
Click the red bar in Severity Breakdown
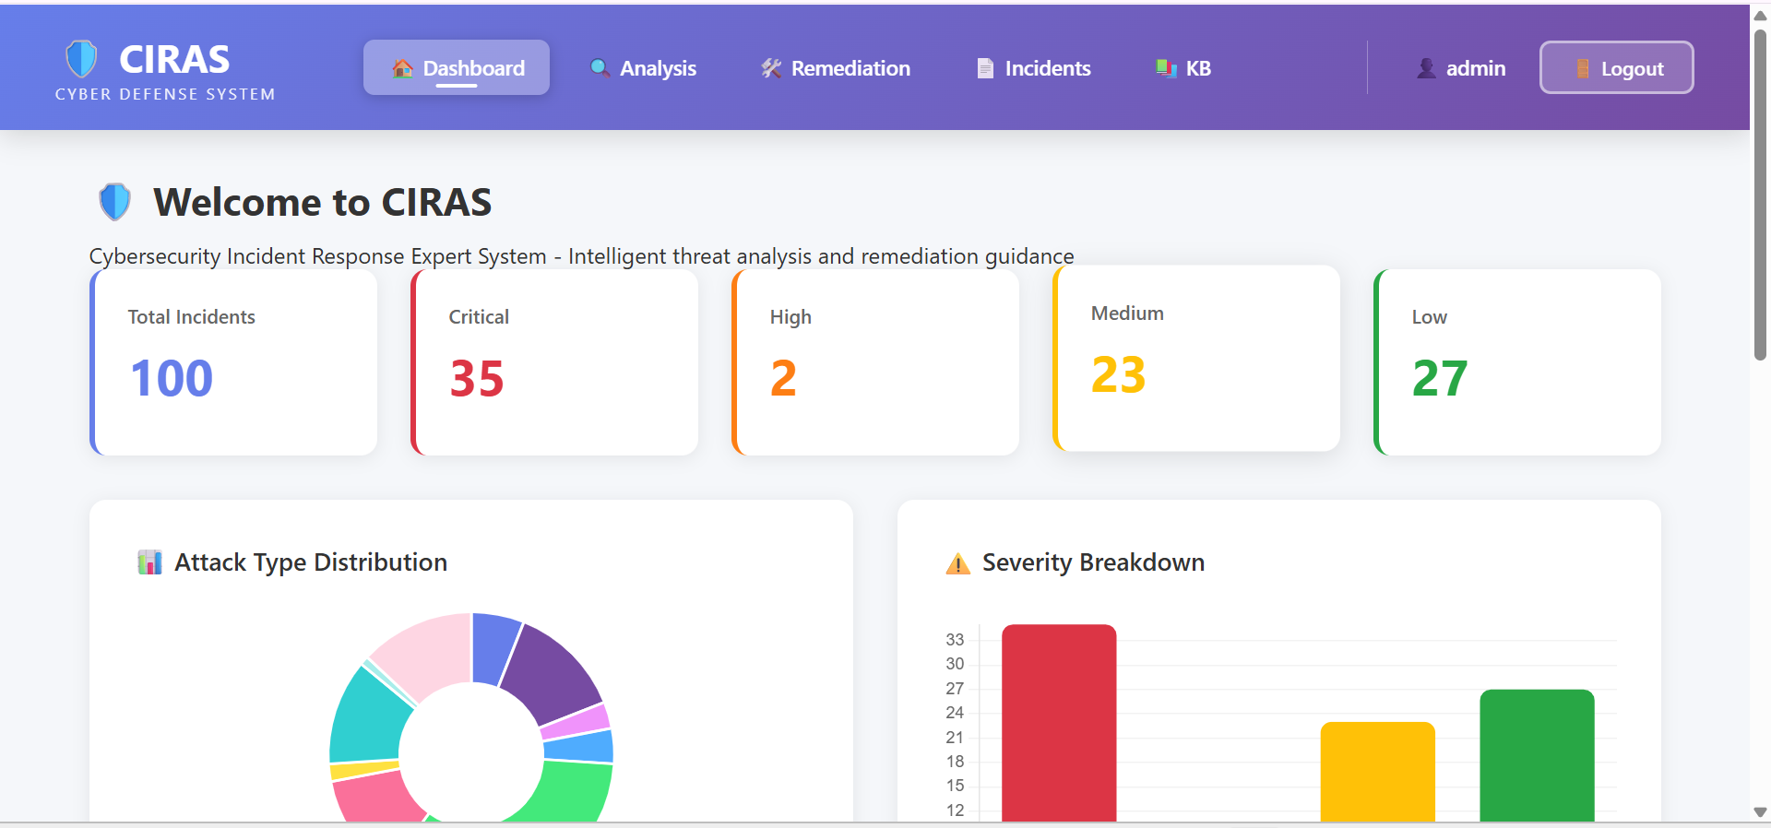tap(1059, 723)
